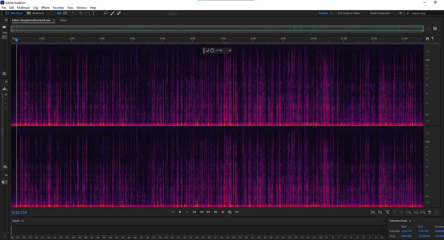Select the Time Selection tool
The width and height of the screenshot is (444, 240).
(93, 13)
